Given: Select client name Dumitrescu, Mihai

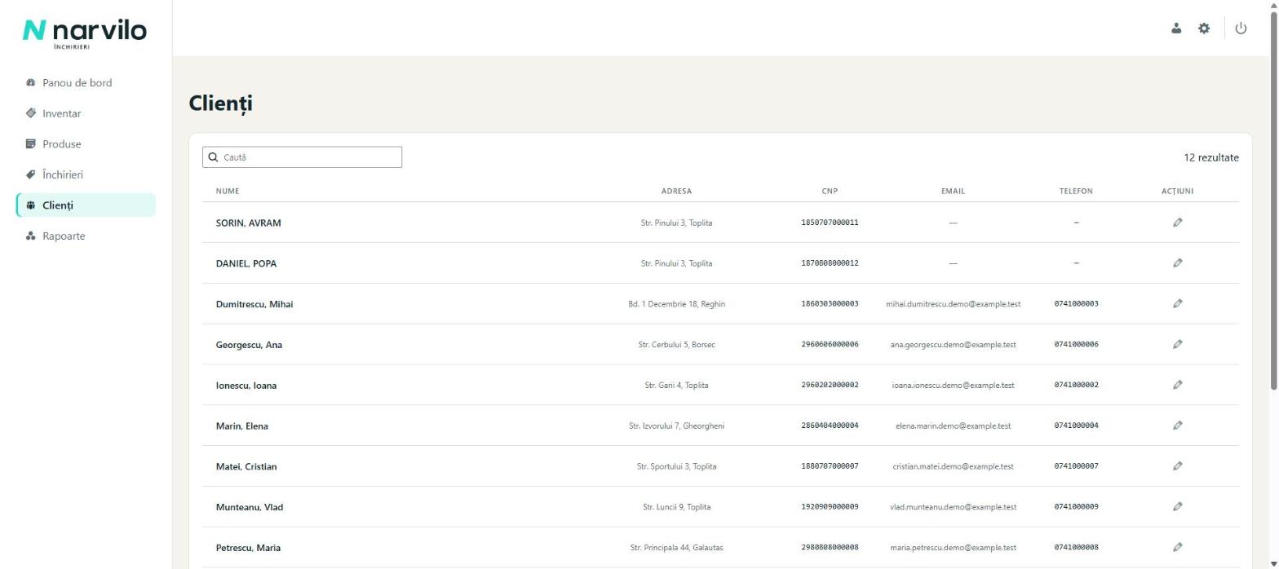Looking at the screenshot, I should point(254,304).
